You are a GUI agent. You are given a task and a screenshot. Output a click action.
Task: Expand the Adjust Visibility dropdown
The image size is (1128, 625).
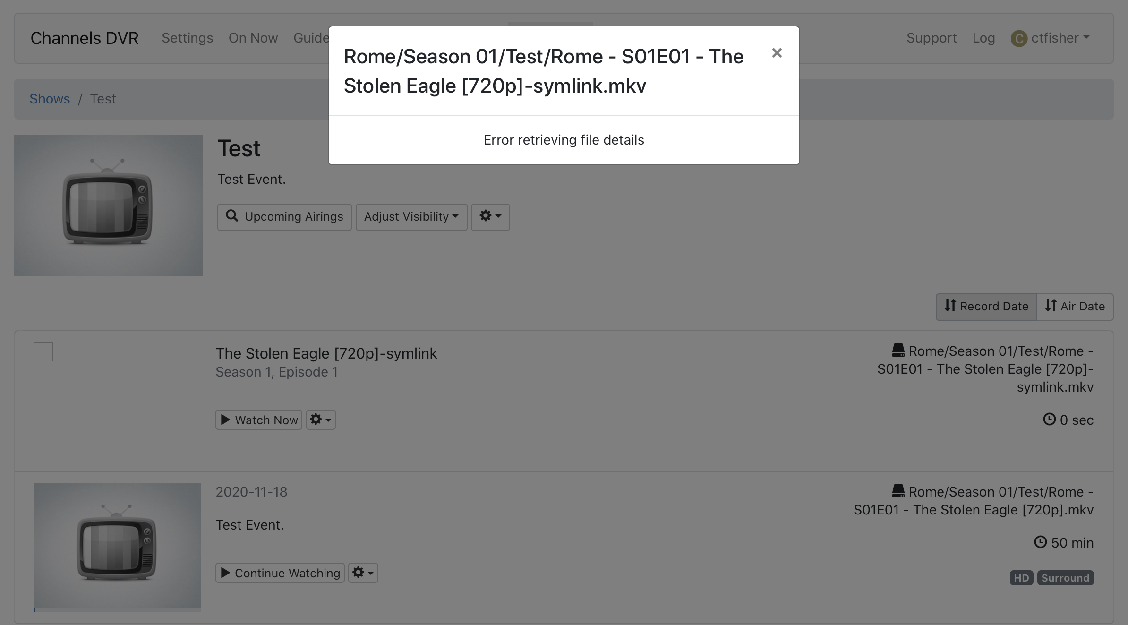pos(411,217)
